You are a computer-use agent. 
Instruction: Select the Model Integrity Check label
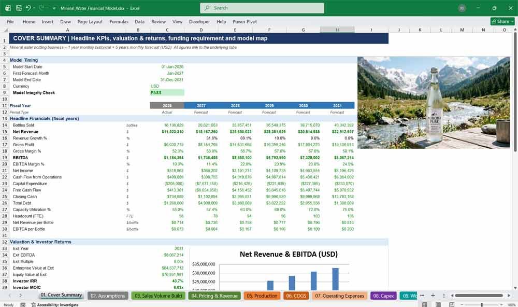coord(34,93)
